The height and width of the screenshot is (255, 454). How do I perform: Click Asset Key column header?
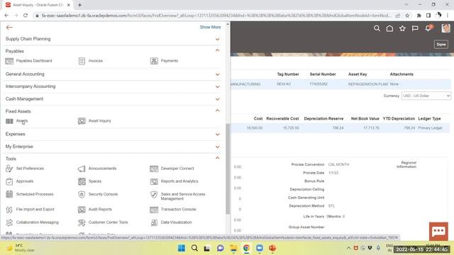pos(358,74)
